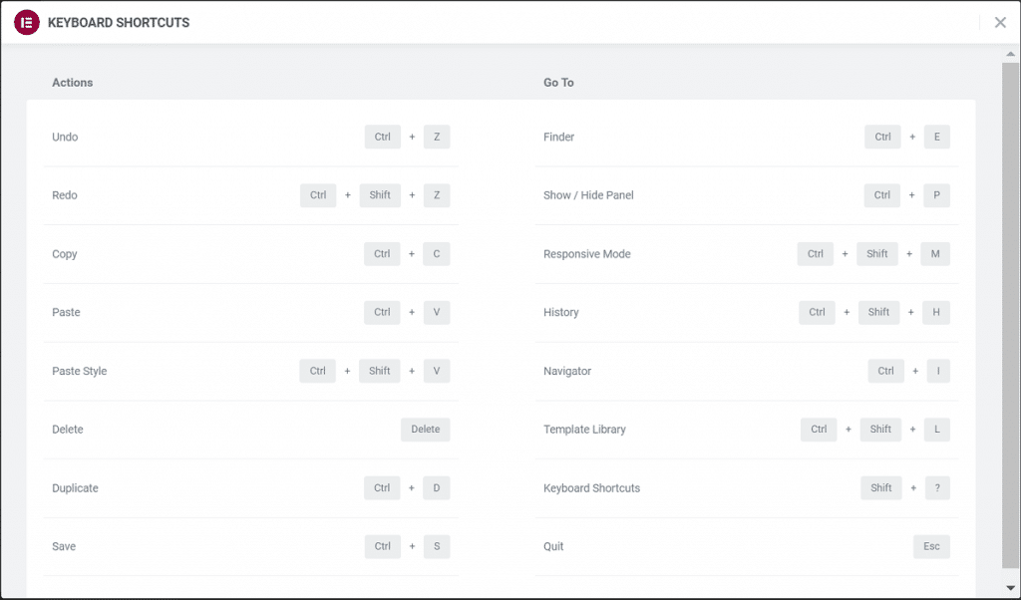Select the Duplicate label
This screenshot has width=1021, height=600.
75,488
